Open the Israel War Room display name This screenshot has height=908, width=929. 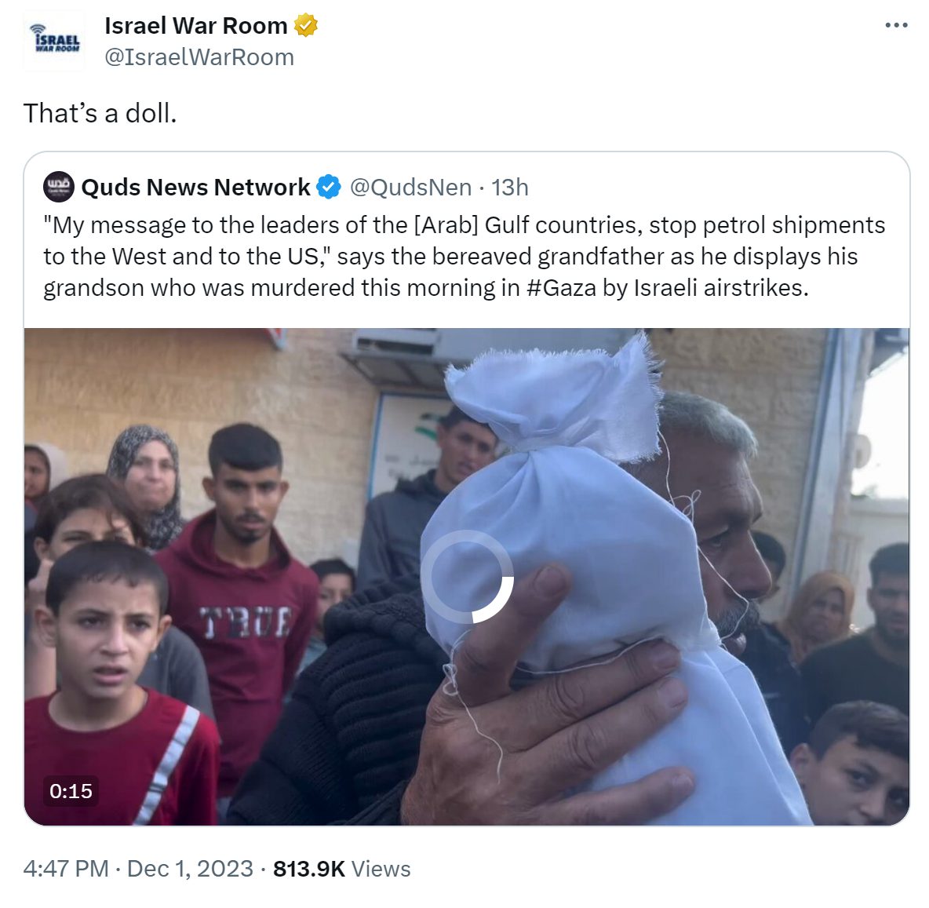[x=196, y=25]
